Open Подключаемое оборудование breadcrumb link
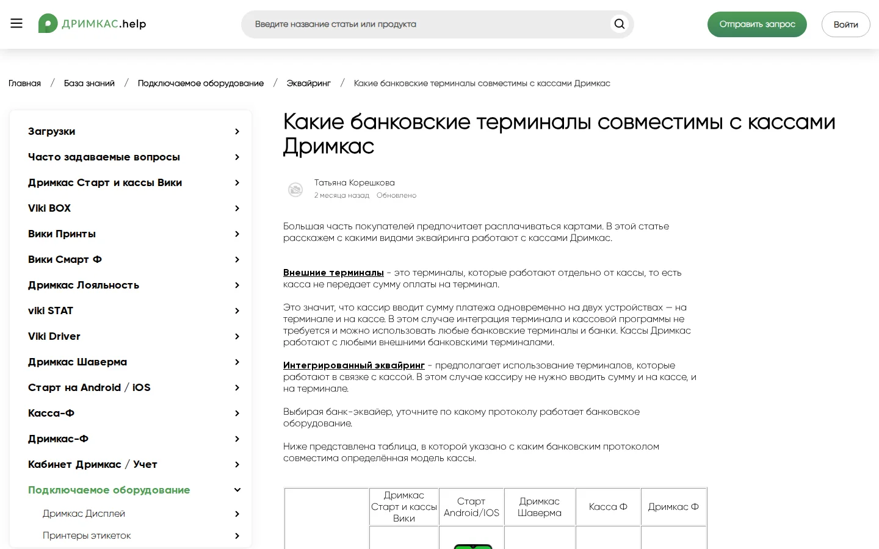Image resolution: width=879 pixels, height=549 pixels. pos(201,83)
